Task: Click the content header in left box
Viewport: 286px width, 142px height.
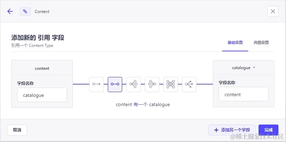Action: pyautogui.click(x=42, y=68)
